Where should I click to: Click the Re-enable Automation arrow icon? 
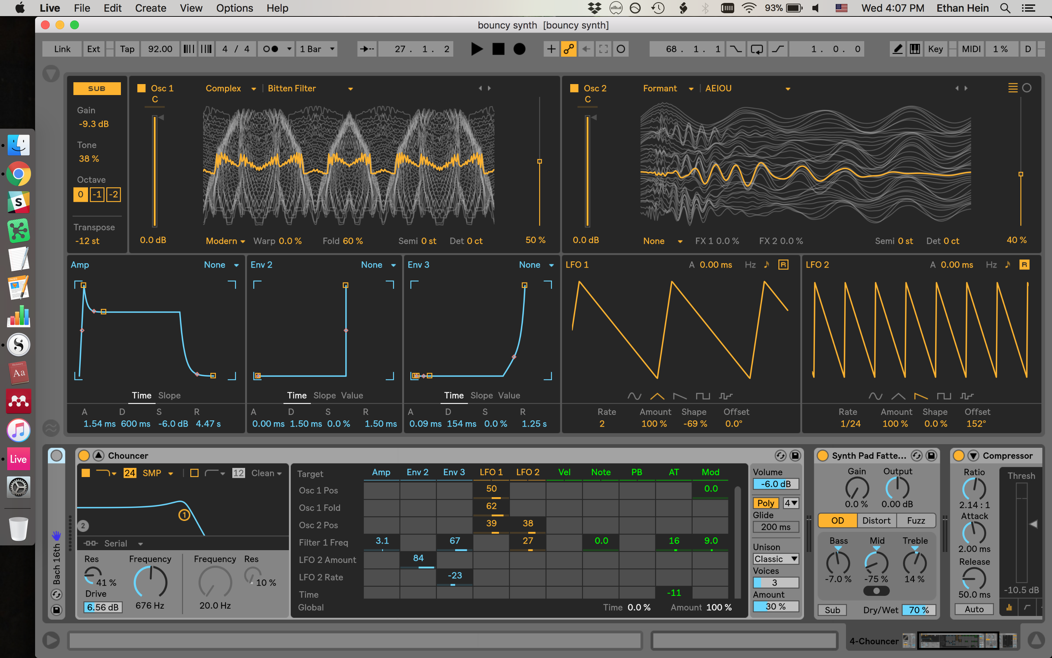point(586,49)
